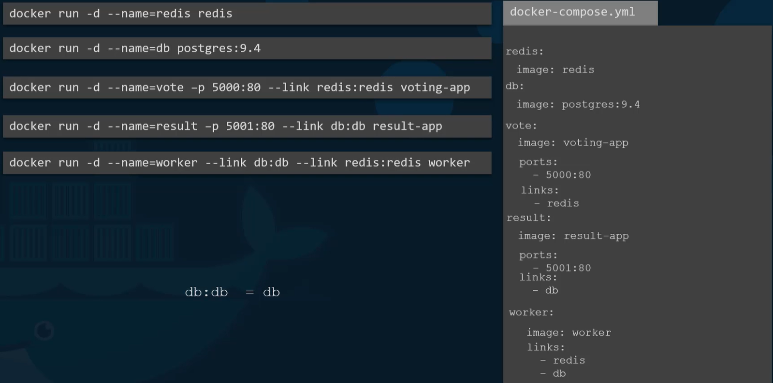Select the 'image: postgres:9.4' line
773x383 pixels.
click(x=578, y=104)
